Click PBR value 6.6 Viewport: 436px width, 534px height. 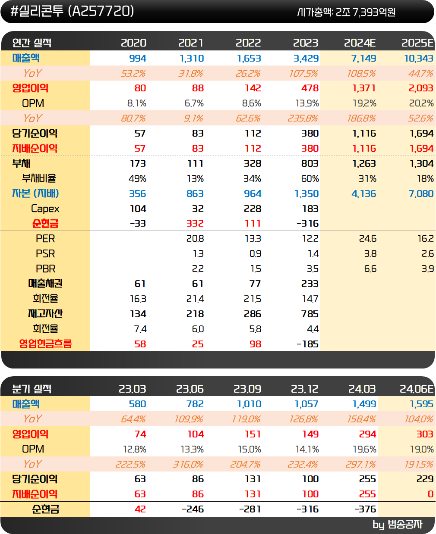coord(370,269)
